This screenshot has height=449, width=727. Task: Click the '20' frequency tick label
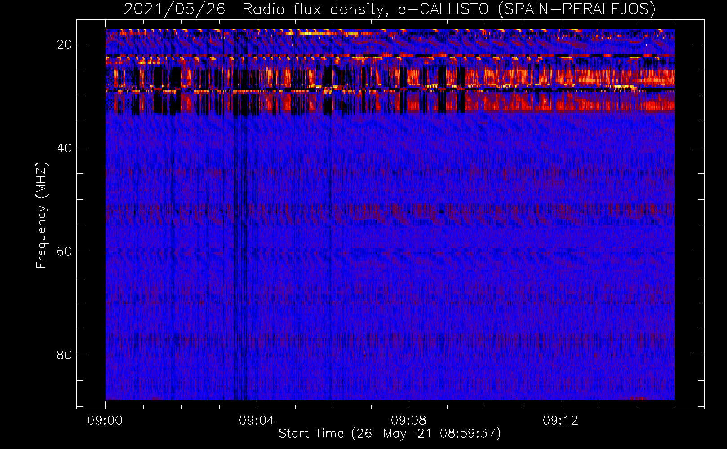pyautogui.click(x=65, y=44)
